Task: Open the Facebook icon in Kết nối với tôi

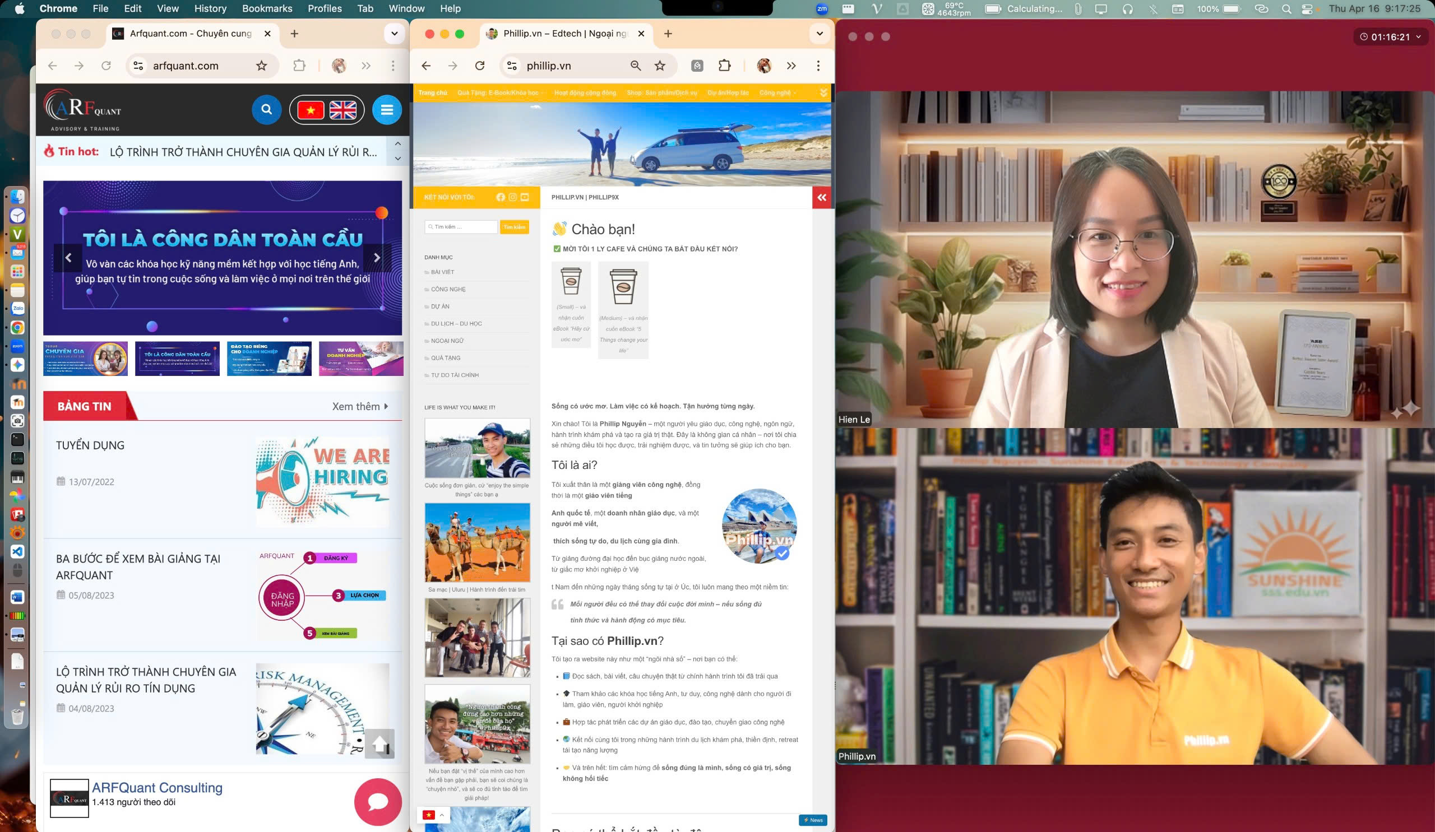Action: coord(501,197)
